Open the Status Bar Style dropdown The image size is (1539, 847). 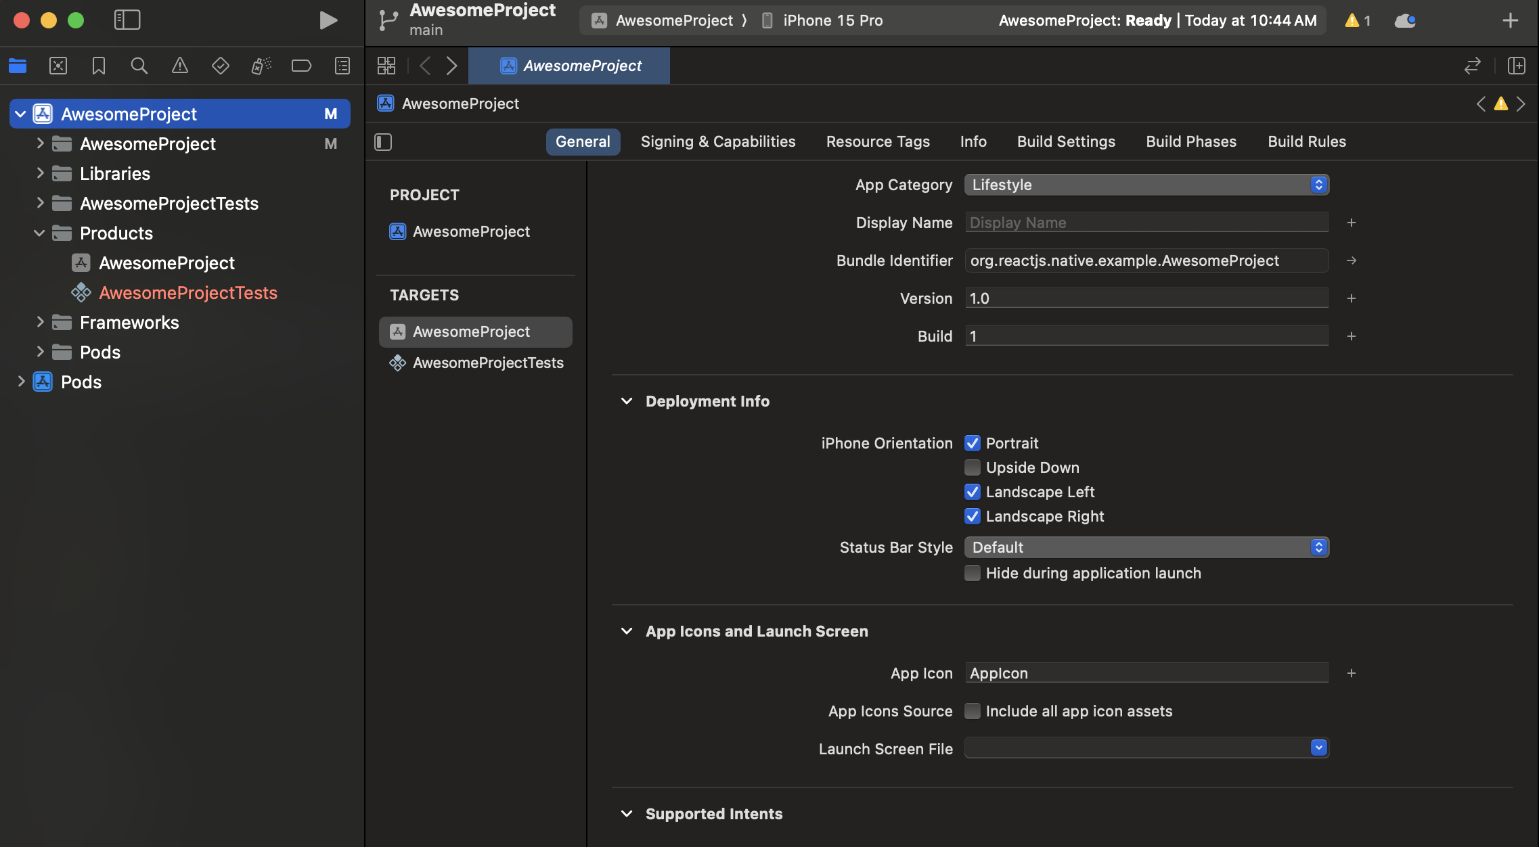point(1146,547)
